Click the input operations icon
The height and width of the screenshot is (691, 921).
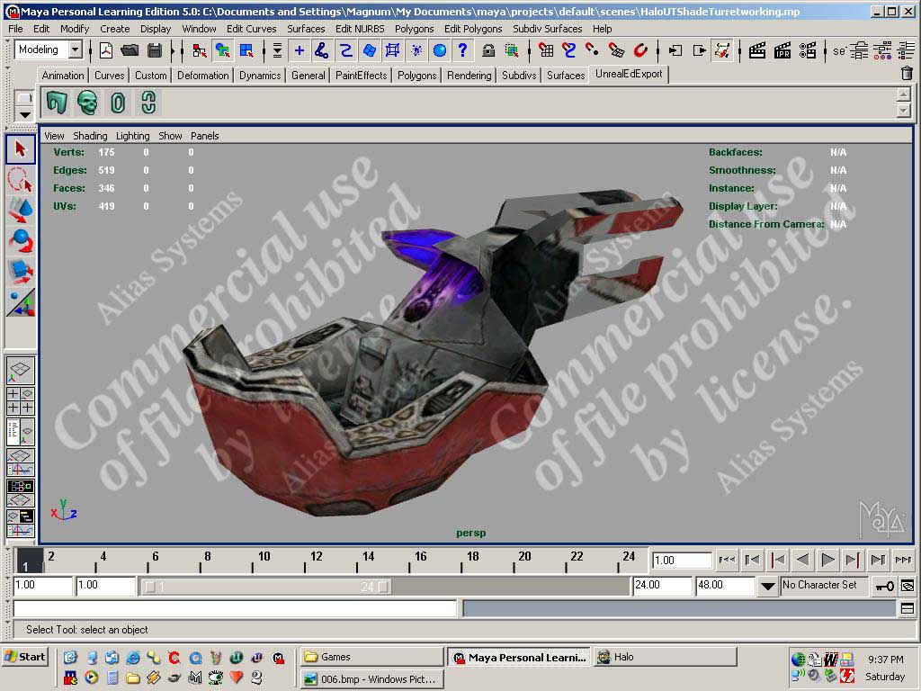(675, 50)
